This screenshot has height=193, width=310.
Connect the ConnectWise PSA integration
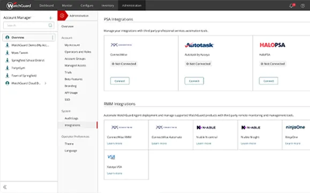point(120,81)
